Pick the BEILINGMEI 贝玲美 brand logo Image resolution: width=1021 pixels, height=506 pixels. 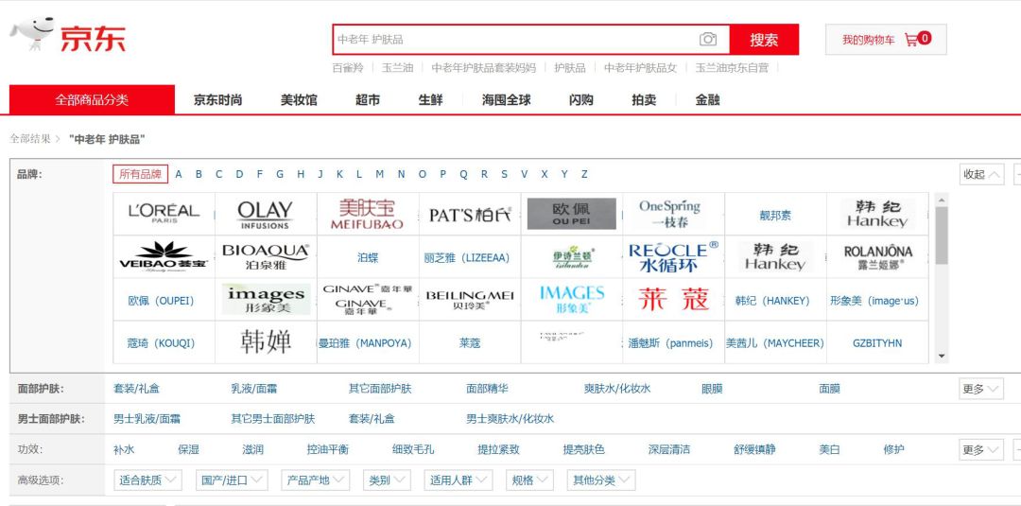[x=470, y=300]
